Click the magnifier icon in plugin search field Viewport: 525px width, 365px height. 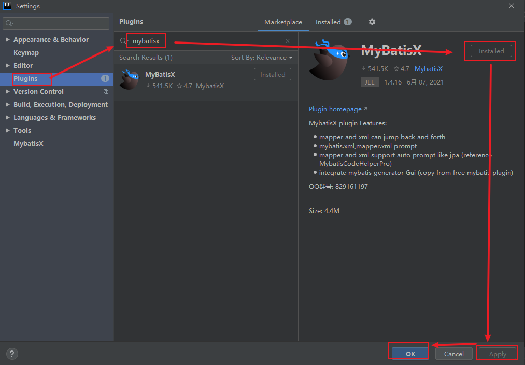click(123, 41)
